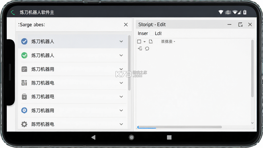Toggle the square checkbox in editor toolbar
Screen dimensions: 263x148
[x=139, y=41]
